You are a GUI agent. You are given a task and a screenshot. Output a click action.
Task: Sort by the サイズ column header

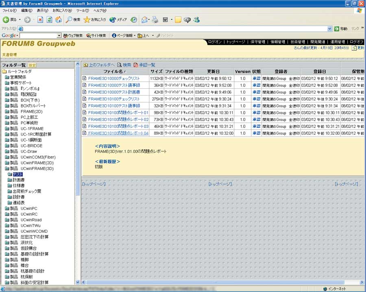[157, 72]
